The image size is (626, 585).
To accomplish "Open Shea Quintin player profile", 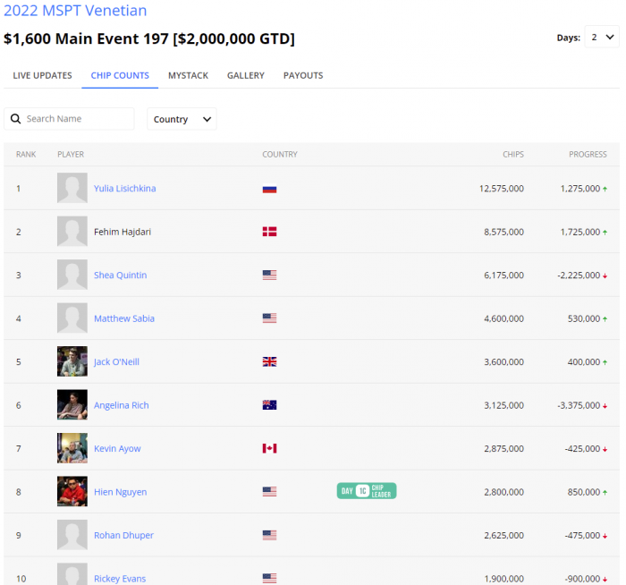I will (120, 276).
